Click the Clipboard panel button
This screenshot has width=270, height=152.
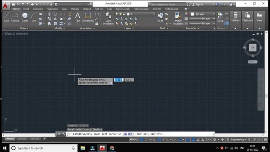248,17
